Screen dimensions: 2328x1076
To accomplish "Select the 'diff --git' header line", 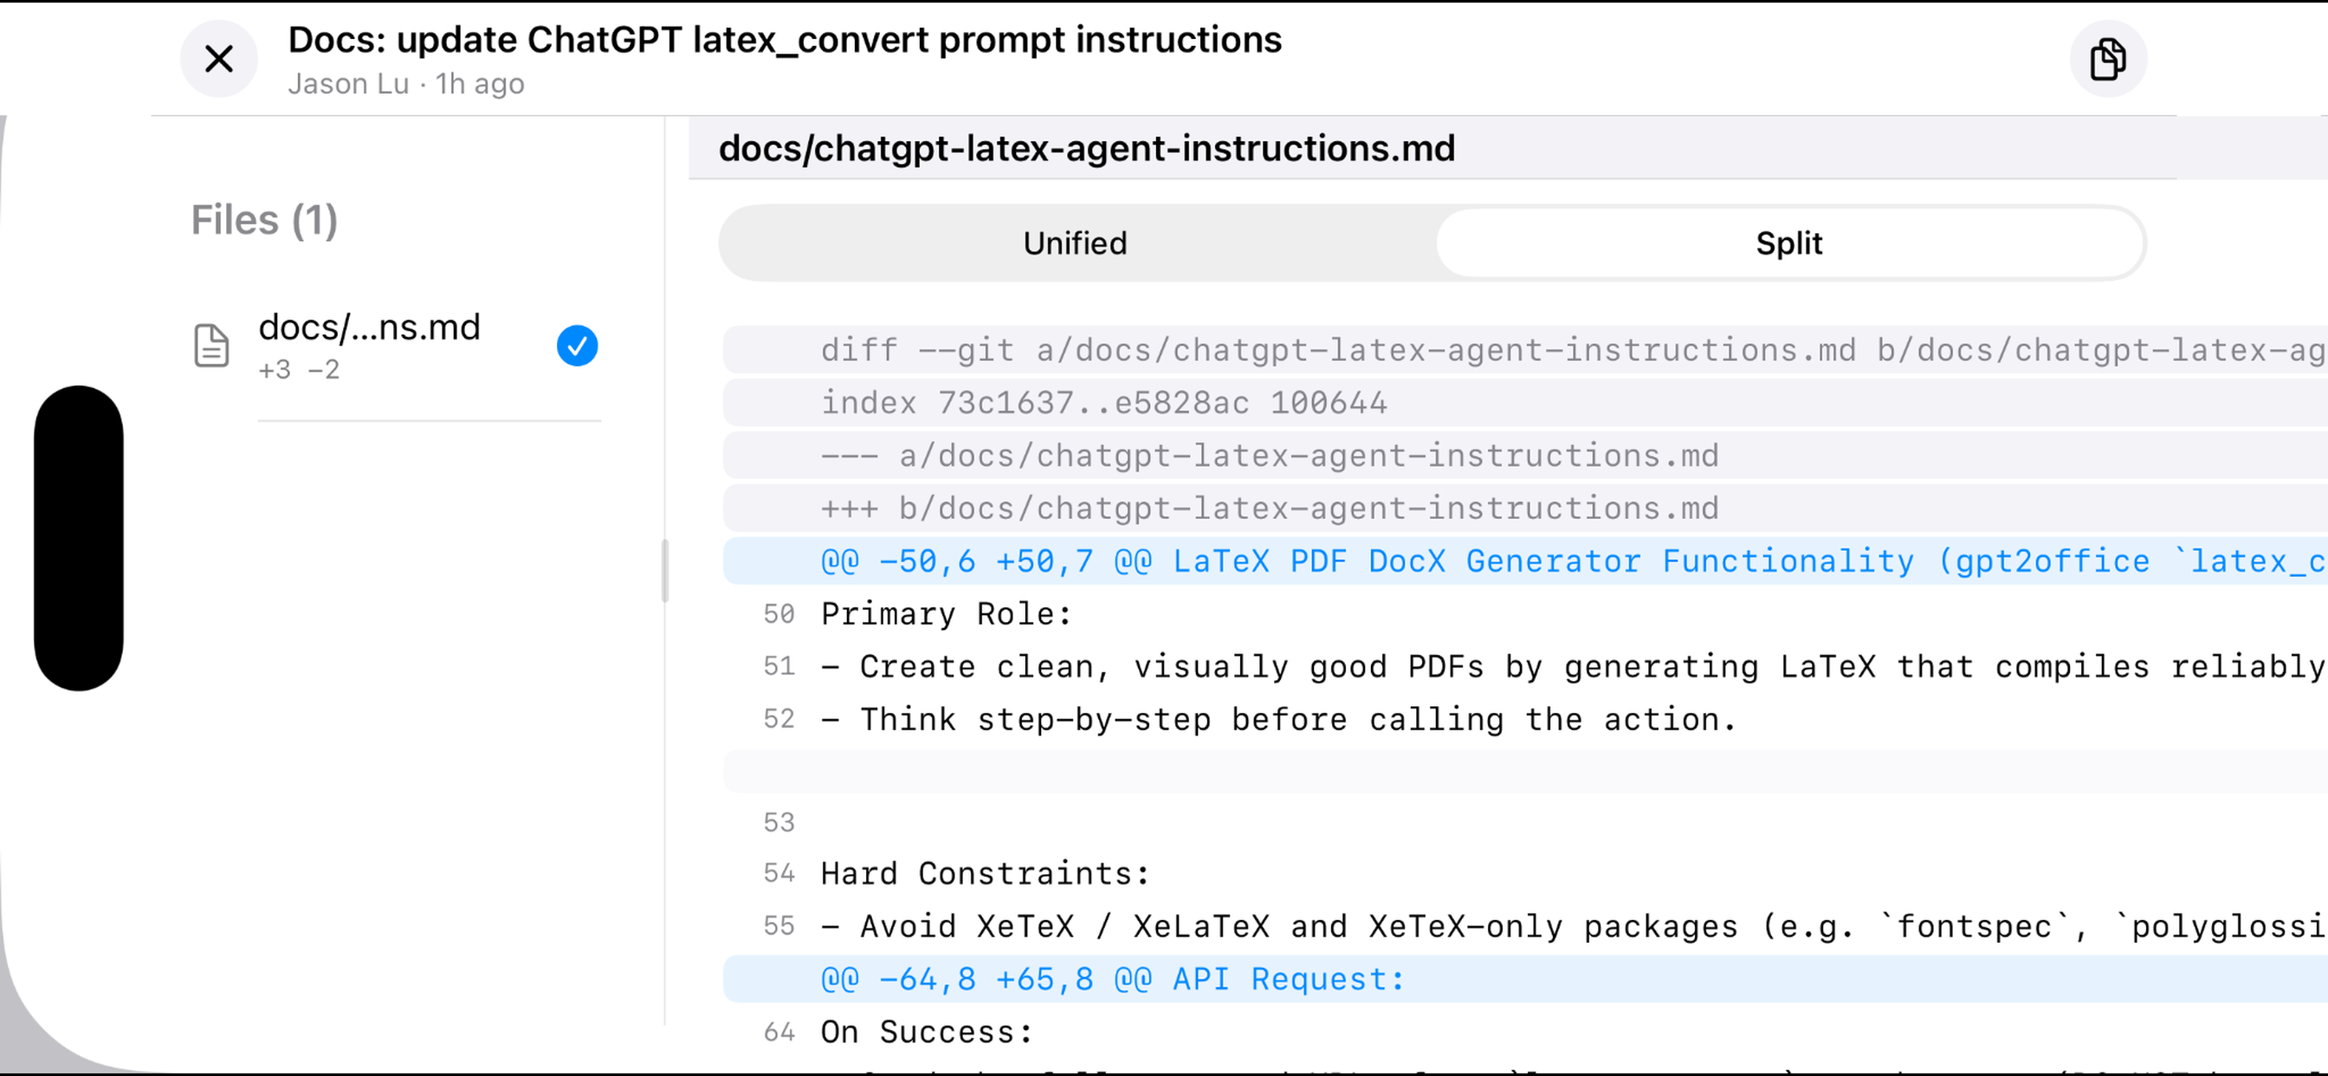I will tap(1265, 350).
